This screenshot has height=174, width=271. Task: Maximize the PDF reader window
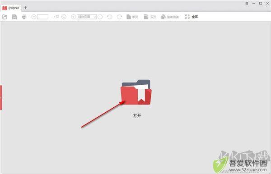[261, 3]
